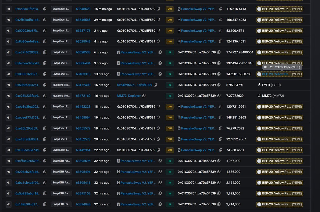Preview transaction 0xe37f4020382 via eye icon
The height and width of the screenshot is (212, 320).
9,52
